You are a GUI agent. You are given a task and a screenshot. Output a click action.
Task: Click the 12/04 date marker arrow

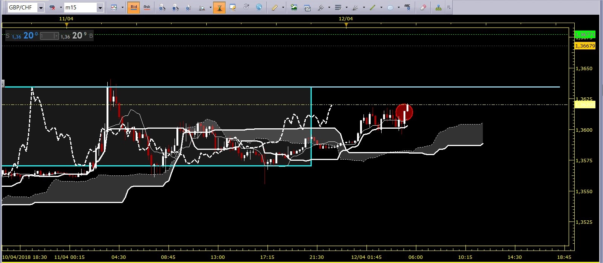[x=346, y=25]
